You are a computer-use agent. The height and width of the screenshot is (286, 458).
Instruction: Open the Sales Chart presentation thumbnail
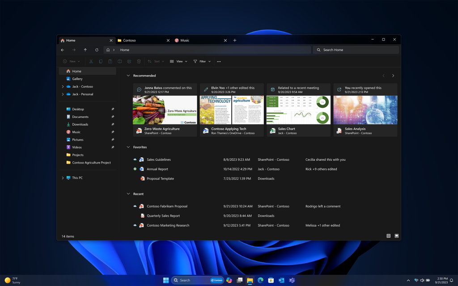[298, 109]
